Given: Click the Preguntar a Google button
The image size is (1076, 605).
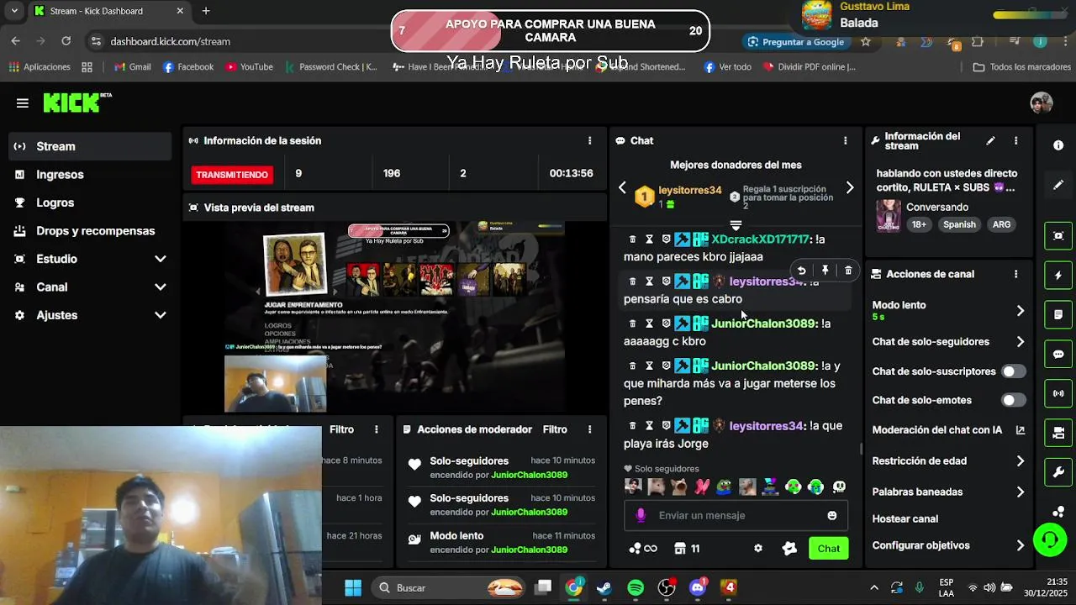Looking at the screenshot, I should tap(796, 41).
